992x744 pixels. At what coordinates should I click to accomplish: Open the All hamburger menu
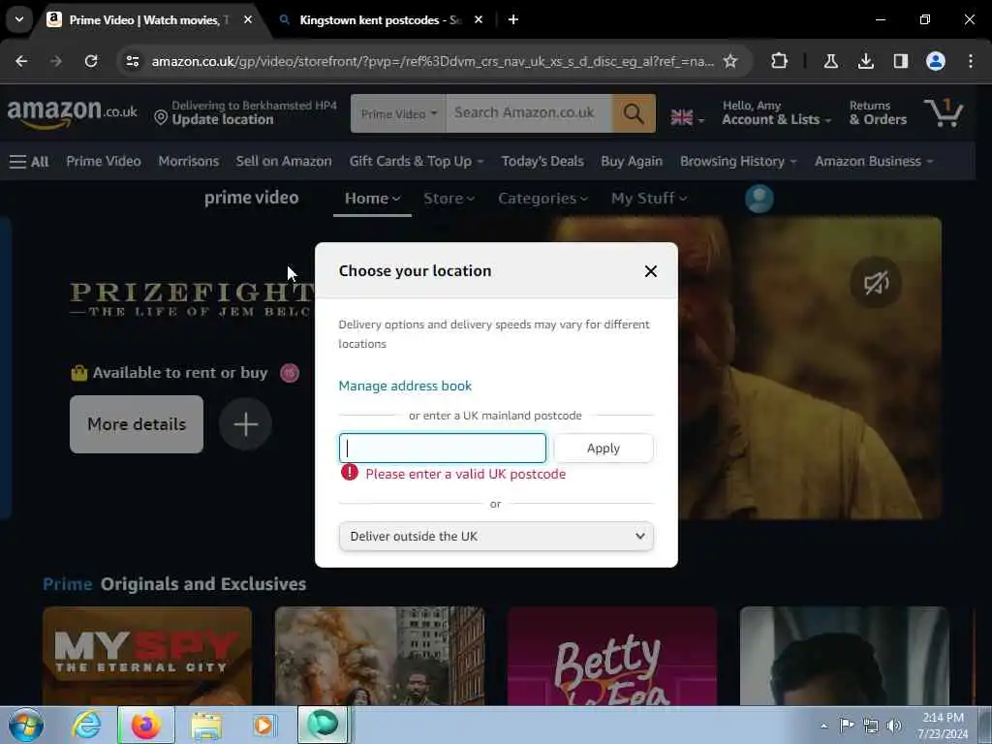pyautogui.click(x=29, y=162)
